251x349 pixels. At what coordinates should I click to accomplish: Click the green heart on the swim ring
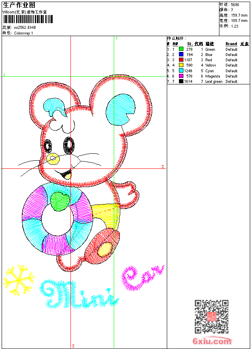tap(60, 200)
